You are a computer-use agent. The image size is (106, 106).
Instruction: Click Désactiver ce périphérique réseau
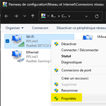[x=81, y=28]
